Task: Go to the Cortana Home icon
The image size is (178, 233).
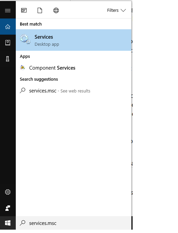Action: pos(8,27)
